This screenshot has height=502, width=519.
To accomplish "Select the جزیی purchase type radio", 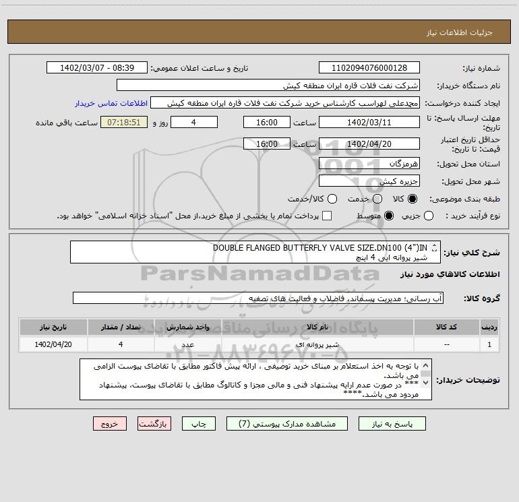I will coord(429,216).
